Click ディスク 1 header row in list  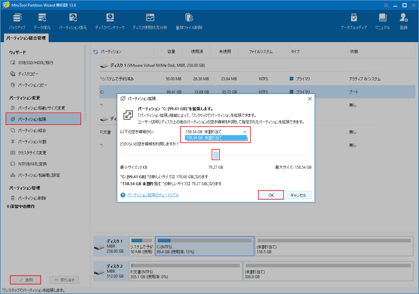pos(257,65)
